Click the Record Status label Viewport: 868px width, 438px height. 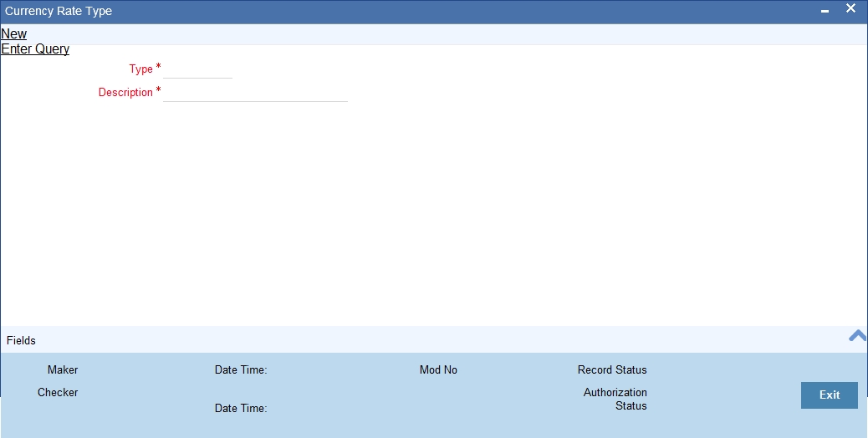tap(612, 370)
